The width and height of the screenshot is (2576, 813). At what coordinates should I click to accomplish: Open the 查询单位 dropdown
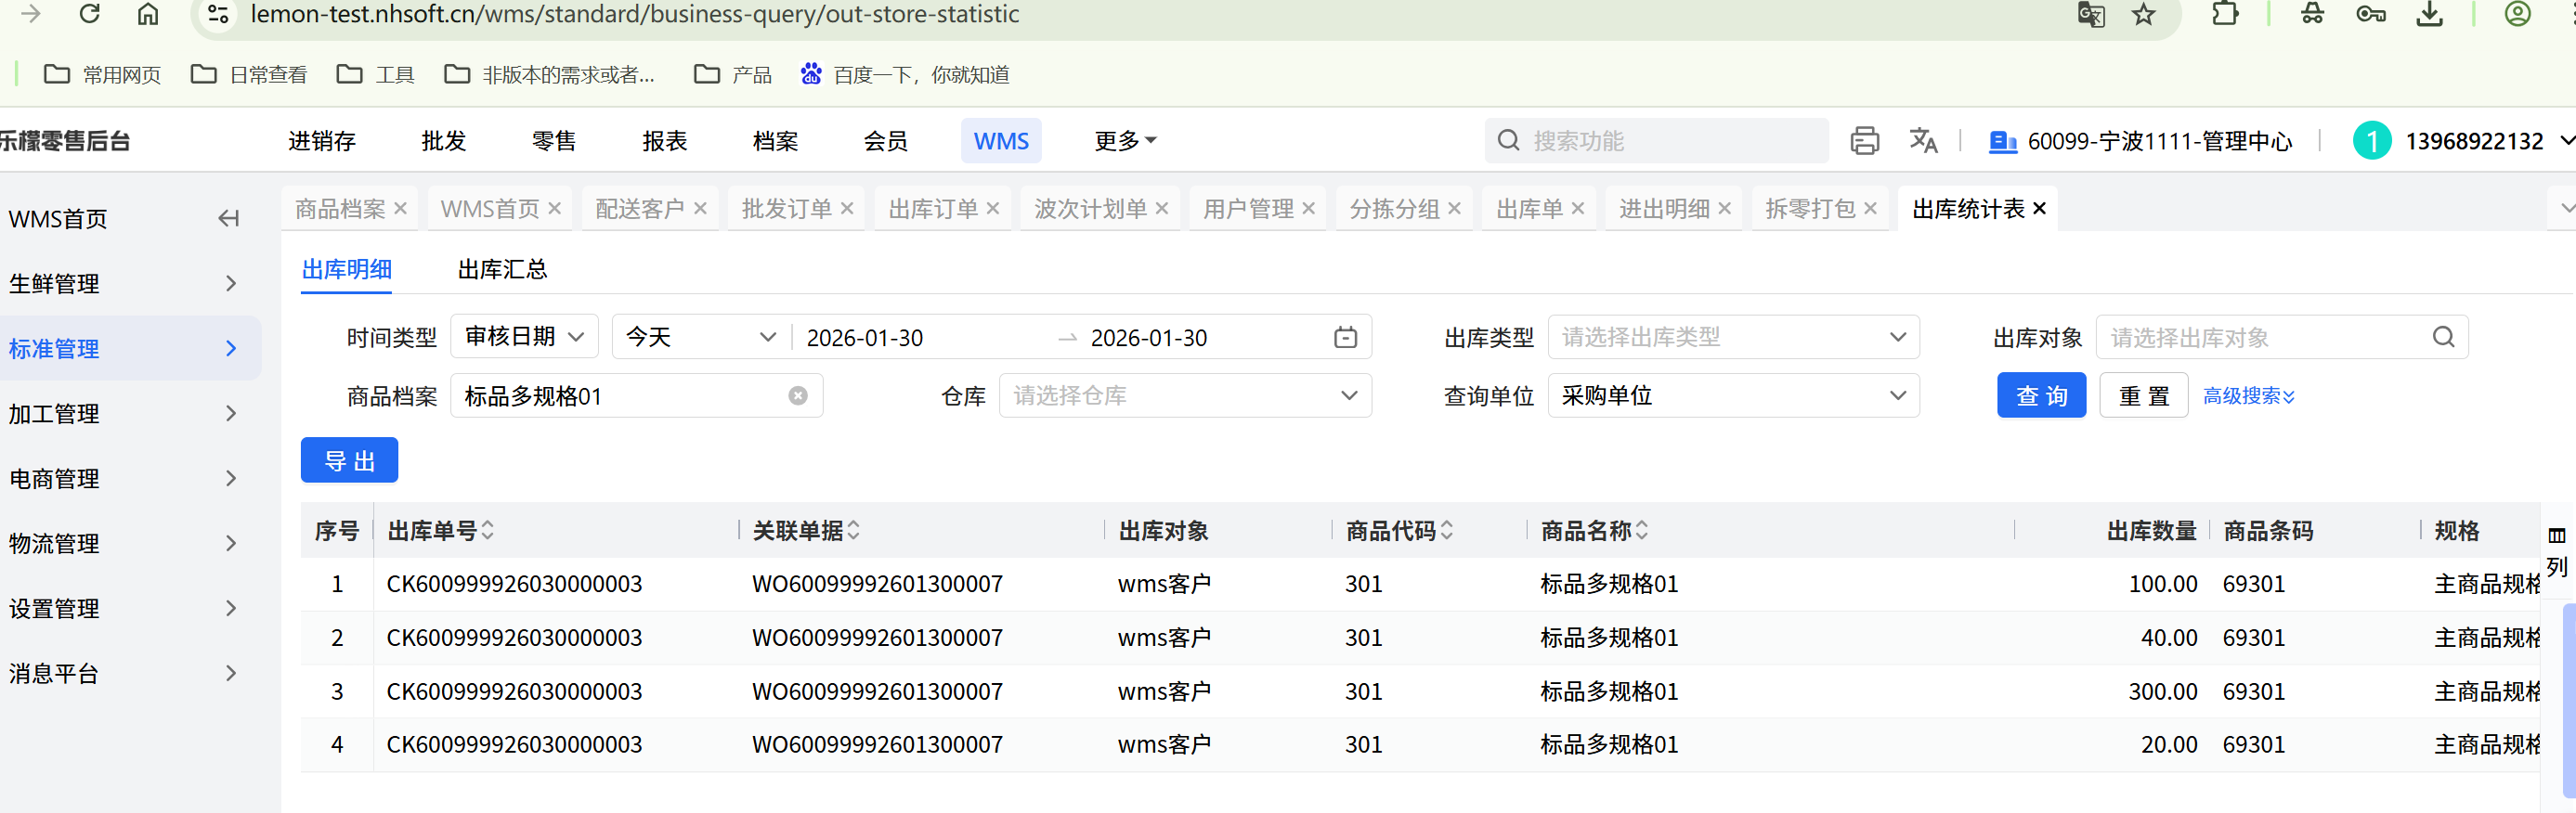coord(1734,396)
